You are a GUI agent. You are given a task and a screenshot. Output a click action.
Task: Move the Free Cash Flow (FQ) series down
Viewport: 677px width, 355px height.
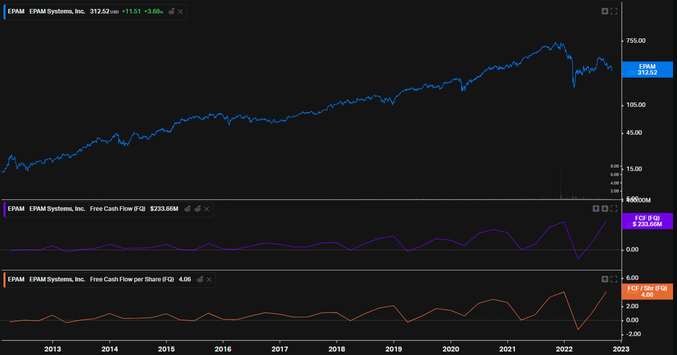197,209
